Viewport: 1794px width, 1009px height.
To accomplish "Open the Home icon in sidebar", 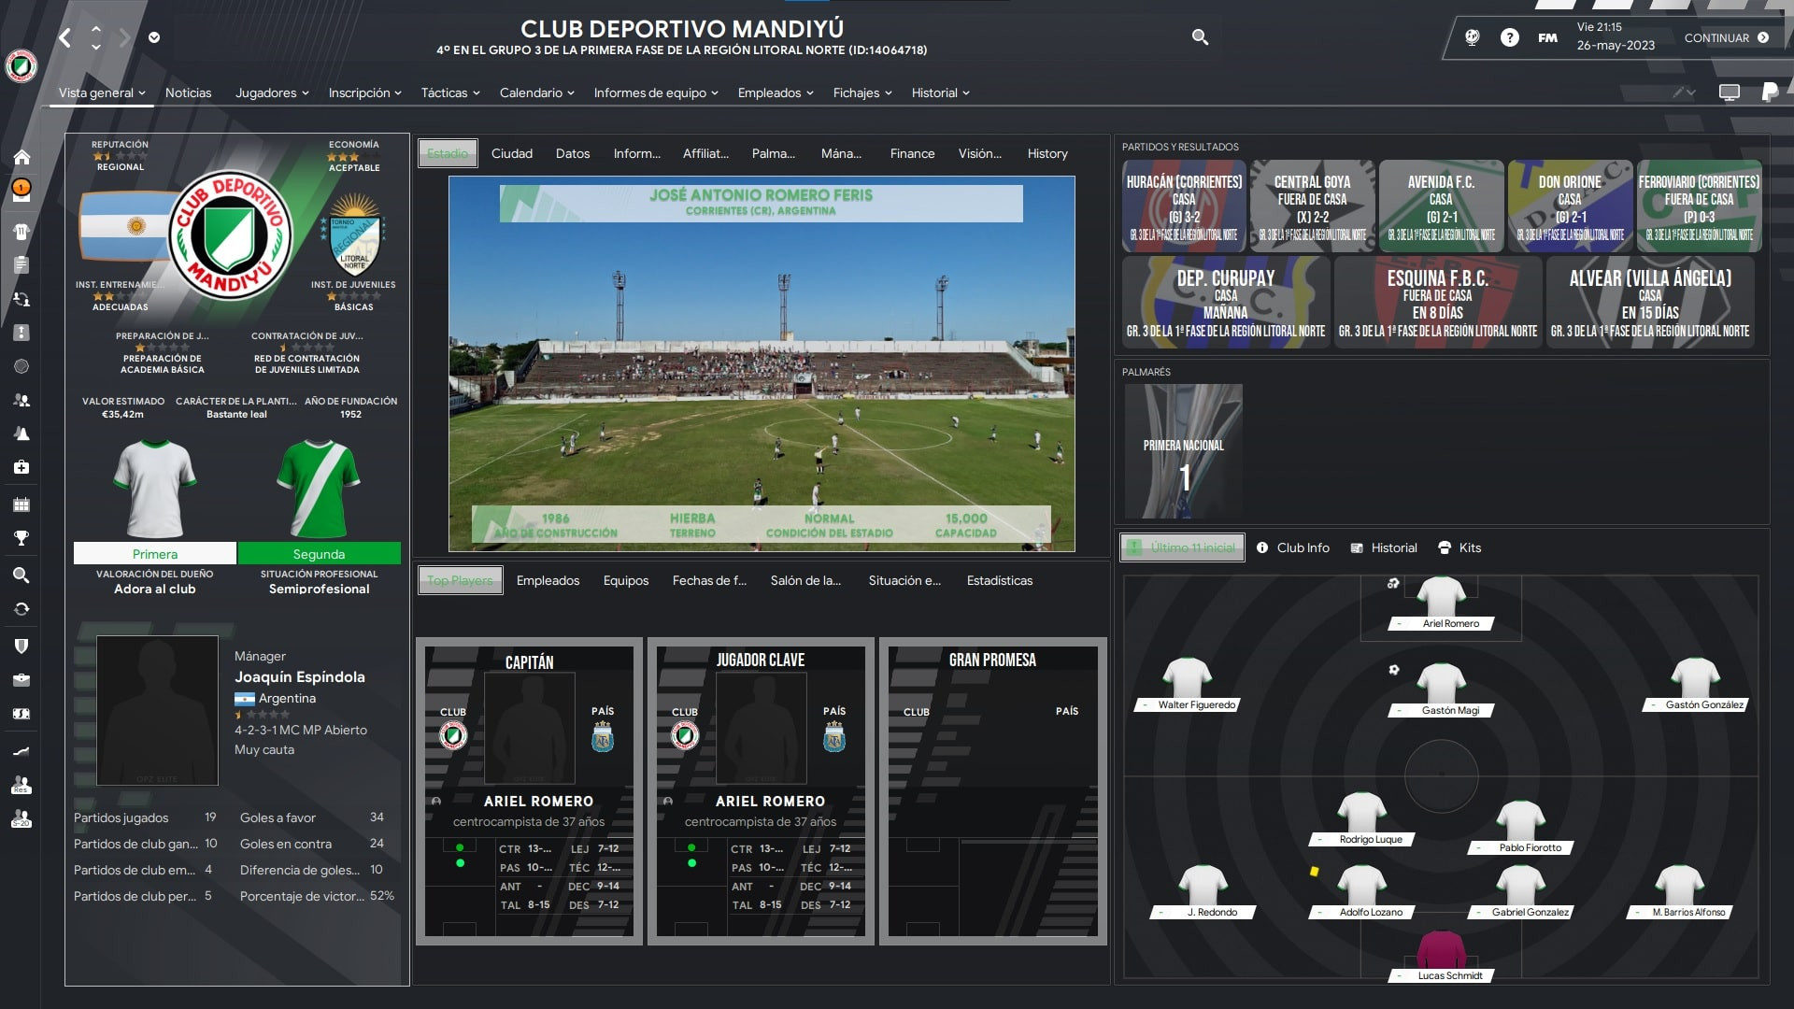I will click(21, 157).
